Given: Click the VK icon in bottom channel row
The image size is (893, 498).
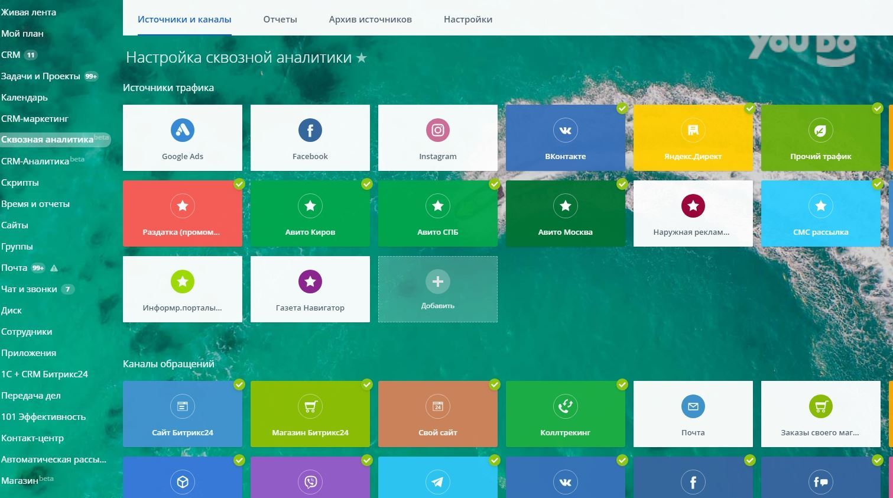Looking at the screenshot, I should [x=566, y=482].
